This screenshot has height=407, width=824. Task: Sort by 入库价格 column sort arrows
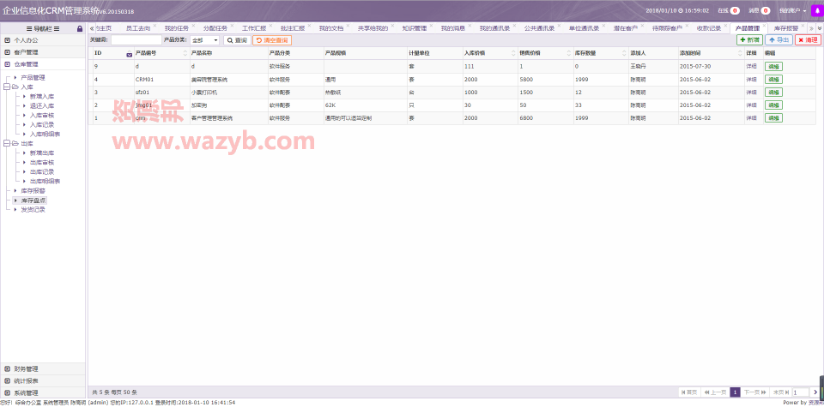coord(513,53)
